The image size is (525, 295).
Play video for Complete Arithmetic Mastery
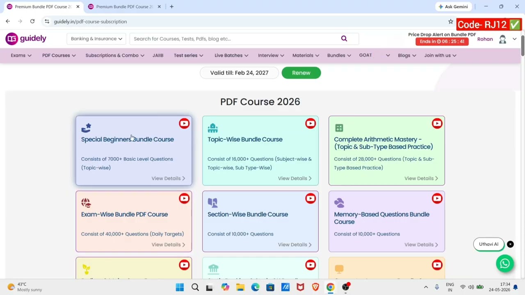coord(437,123)
